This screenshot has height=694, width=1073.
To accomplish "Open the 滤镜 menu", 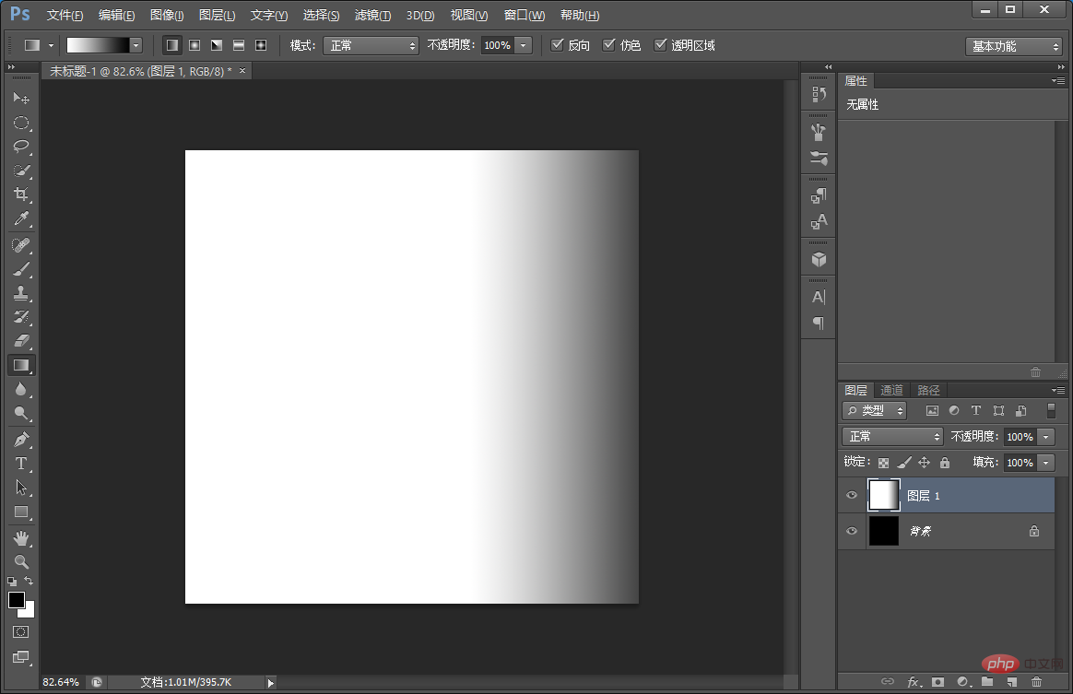I will click(x=373, y=15).
